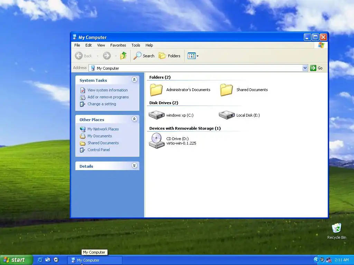Viewport: 354px width, 265px height.
Task: Click the Disk Drives (2) group header
Action: (164, 103)
